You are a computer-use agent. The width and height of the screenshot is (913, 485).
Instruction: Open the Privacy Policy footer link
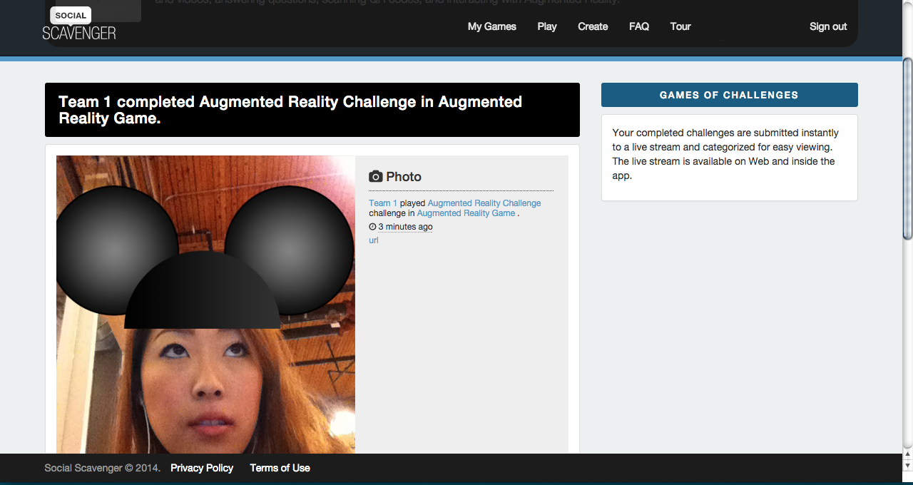pyautogui.click(x=202, y=468)
